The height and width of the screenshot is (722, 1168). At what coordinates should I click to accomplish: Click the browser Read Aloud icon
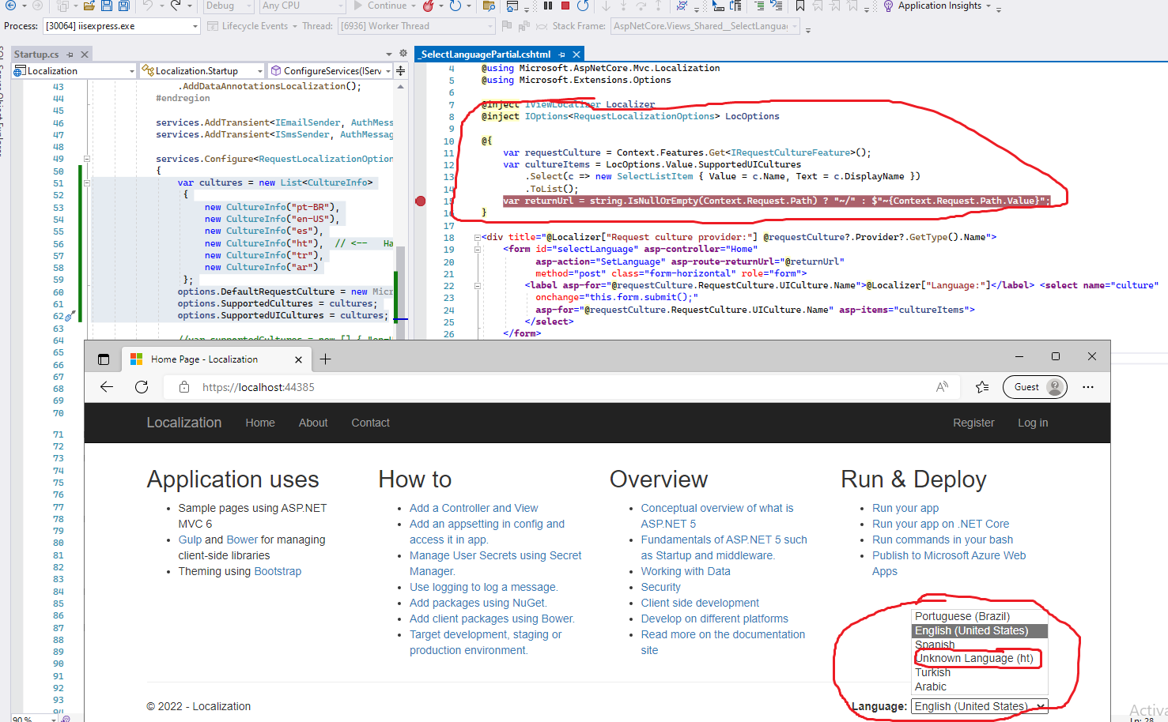click(942, 387)
